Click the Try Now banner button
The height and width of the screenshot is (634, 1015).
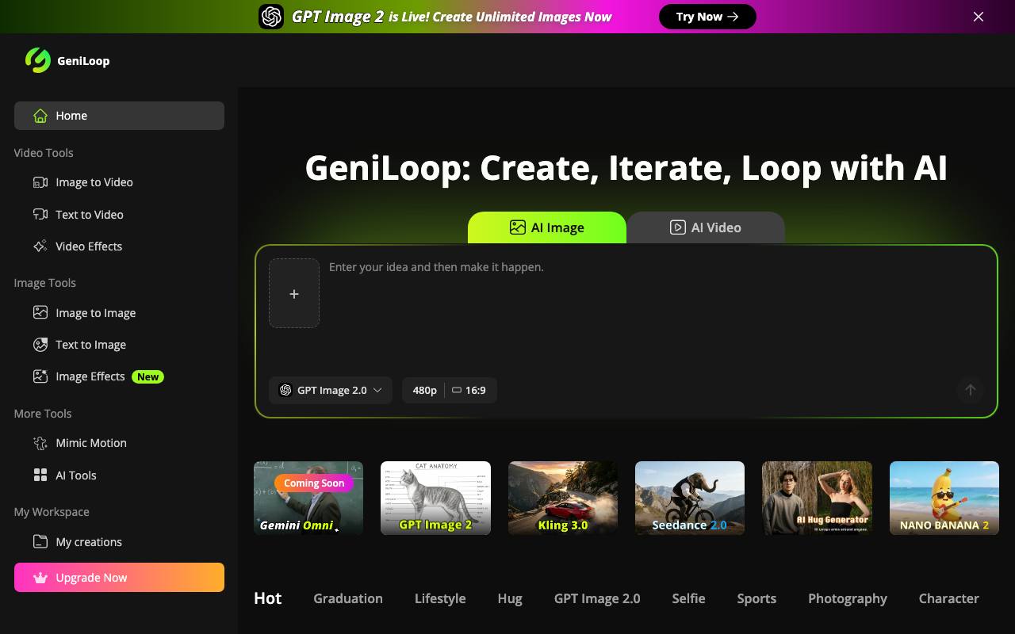(x=707, y=17)
